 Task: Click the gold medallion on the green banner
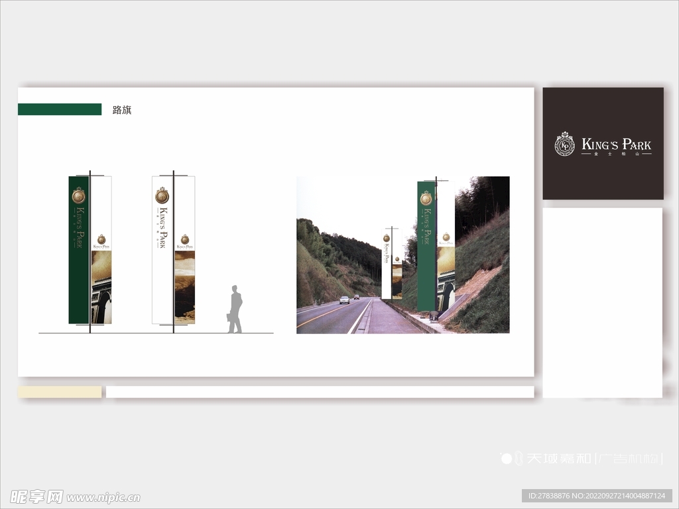pos(79,196)
